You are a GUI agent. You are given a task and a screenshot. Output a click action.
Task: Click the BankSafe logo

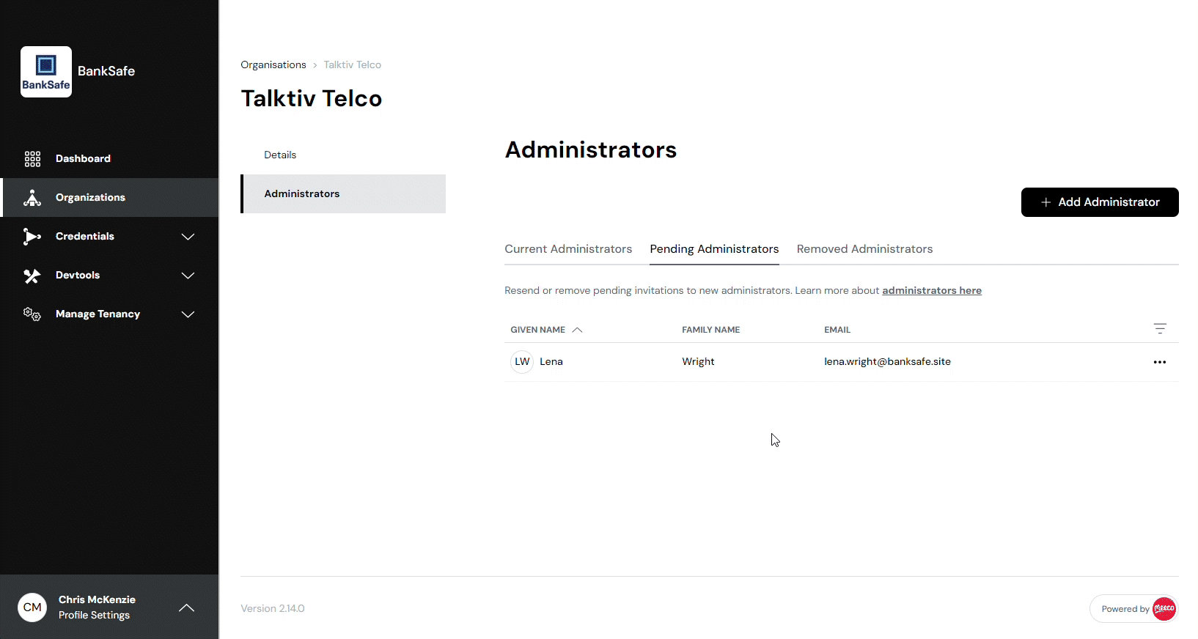pyautogui.click(x=46, y=72)
